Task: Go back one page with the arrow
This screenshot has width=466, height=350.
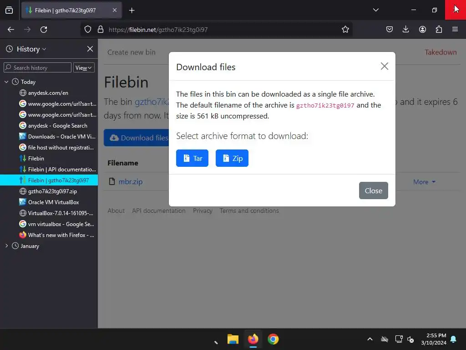Action: coord(11,30)
